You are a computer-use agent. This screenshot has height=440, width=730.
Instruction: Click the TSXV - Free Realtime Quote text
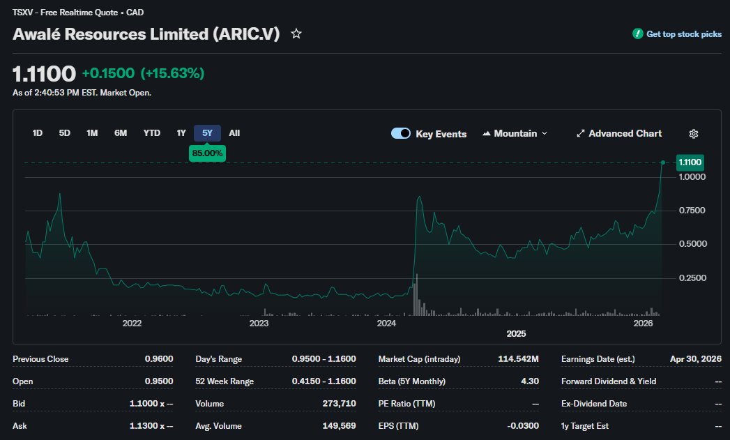[x=65, y=13]
